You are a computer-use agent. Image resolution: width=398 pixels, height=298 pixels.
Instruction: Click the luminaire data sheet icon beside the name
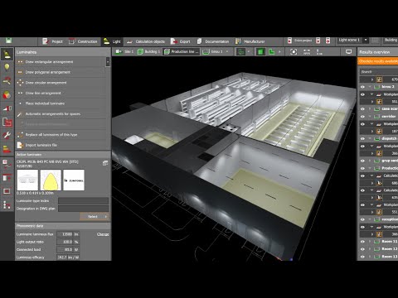tap(105, 163)
